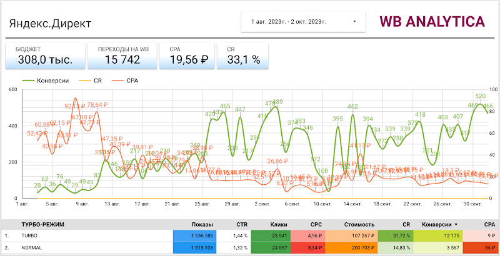Click the WB ANALYTICA logo
500x256 pixels.
click(432, 22)
